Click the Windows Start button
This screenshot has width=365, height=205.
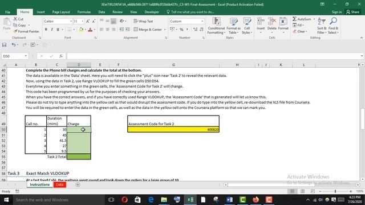click(x=6, y=200)
